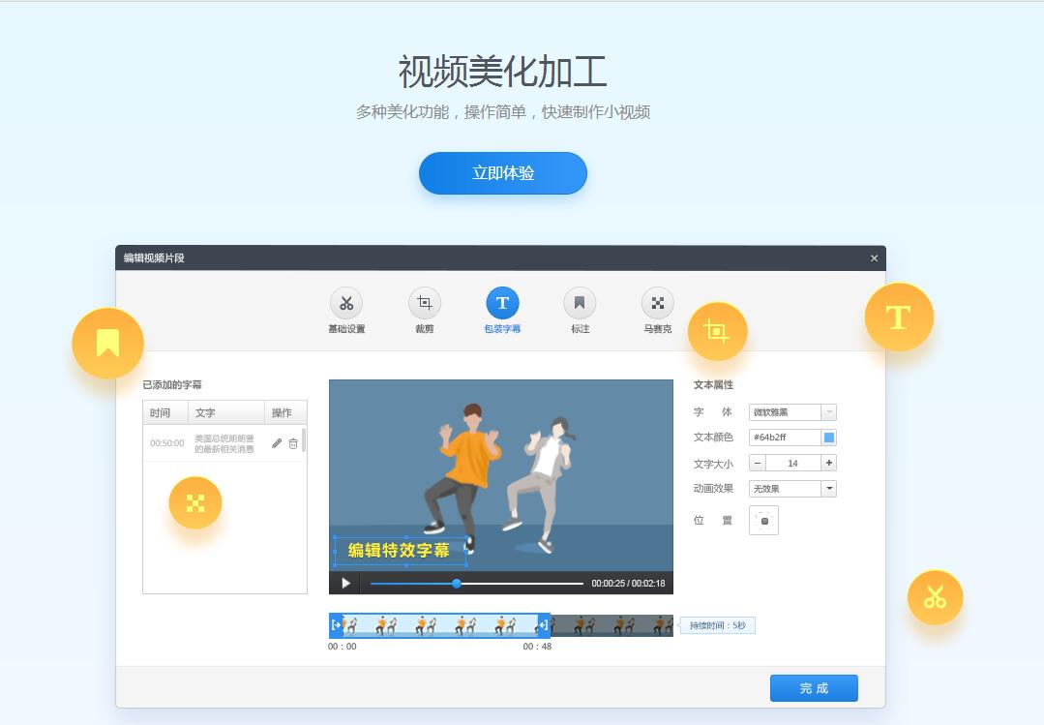The height and width of the screenshot is (725, 1044).
Task: Open the 位置 position grid selector
Action: point(763,520)
